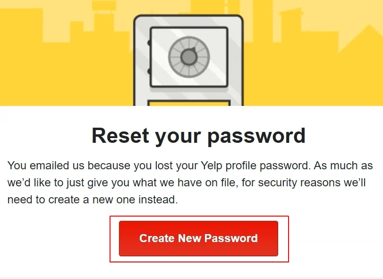Click the word "password" in the heading

[257, 136]
